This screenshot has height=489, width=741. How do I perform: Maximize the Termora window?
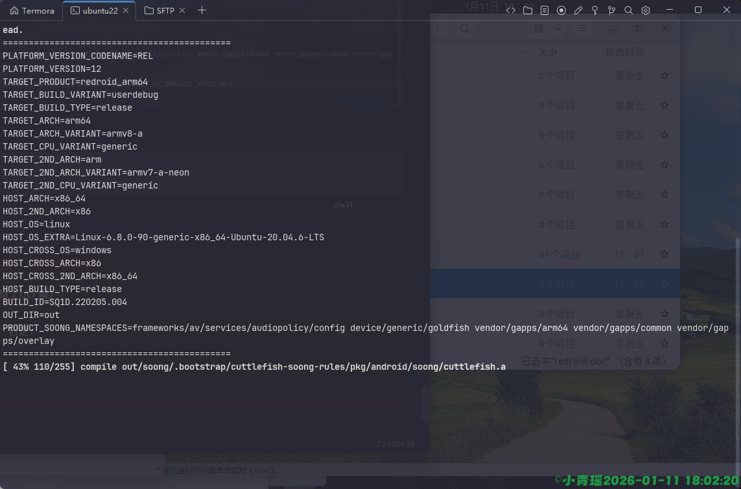[x=698, y=10]
